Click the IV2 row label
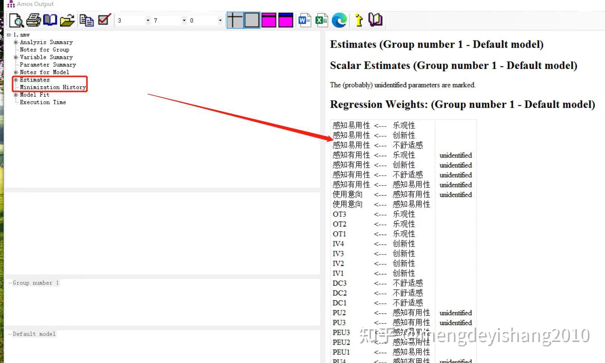This screenshot has width=605, height=363. [338, 263]
